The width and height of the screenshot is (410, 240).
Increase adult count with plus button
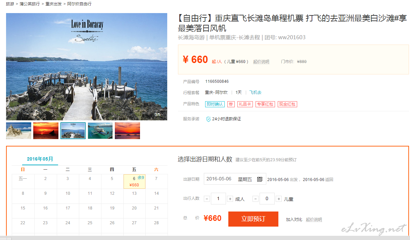coord(230,199)
